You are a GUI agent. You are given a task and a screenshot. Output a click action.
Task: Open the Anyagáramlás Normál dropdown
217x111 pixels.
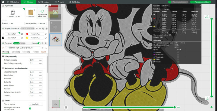(42, 24)
